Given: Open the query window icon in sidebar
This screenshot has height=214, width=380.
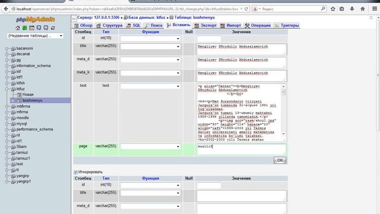Looking at the screenshot, I should point(31,28).
